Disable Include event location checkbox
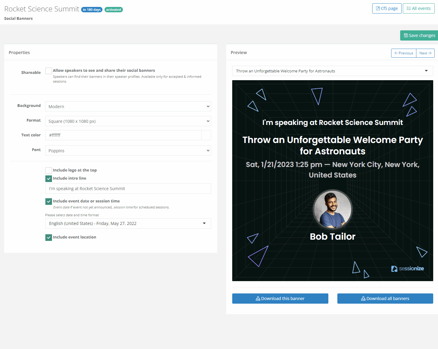 point(49,238)
